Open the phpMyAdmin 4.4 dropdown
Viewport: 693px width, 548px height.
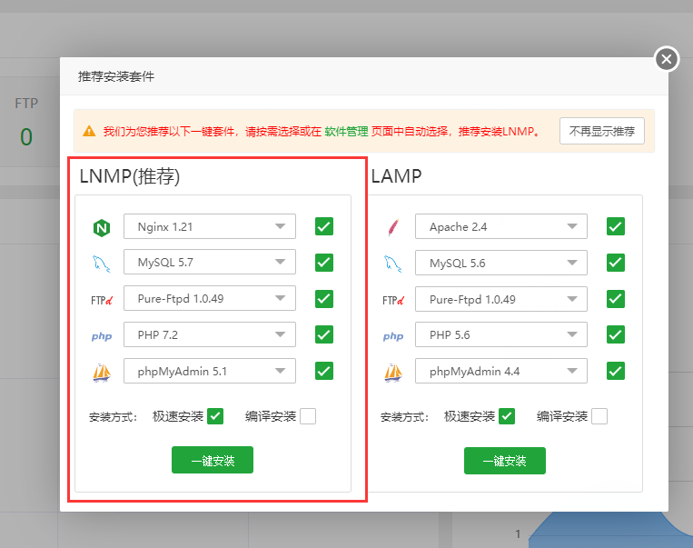click(501, 371)
